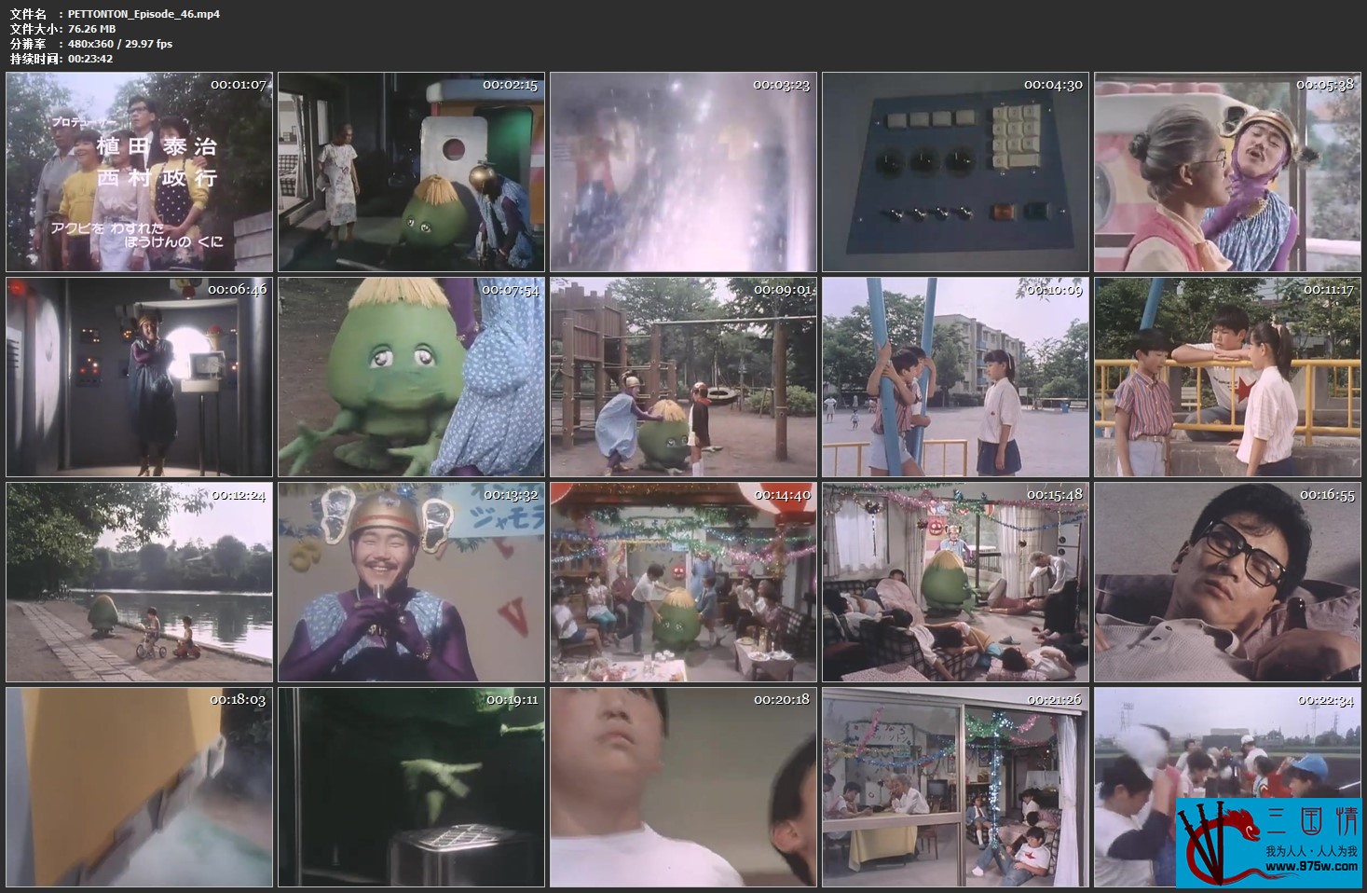Open the thumbnail stamped 00:10:09
The height and width of the screenshot is (893, 1367).
click(955, 378)
